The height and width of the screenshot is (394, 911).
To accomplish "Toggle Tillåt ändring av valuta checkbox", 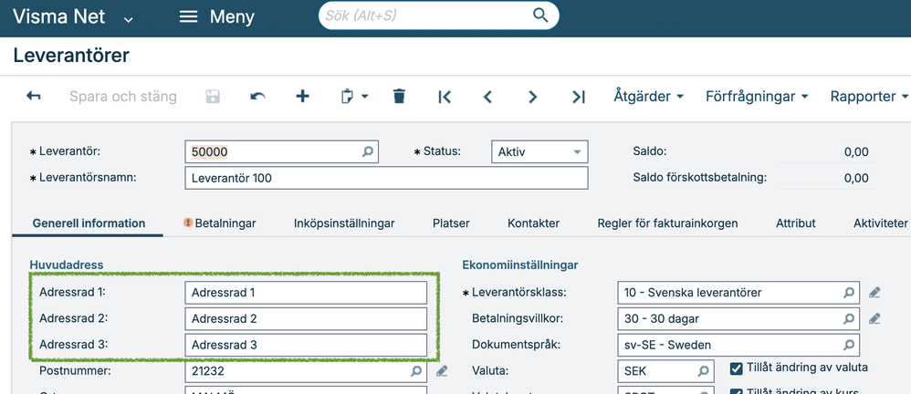I will (x=737, y=368).
